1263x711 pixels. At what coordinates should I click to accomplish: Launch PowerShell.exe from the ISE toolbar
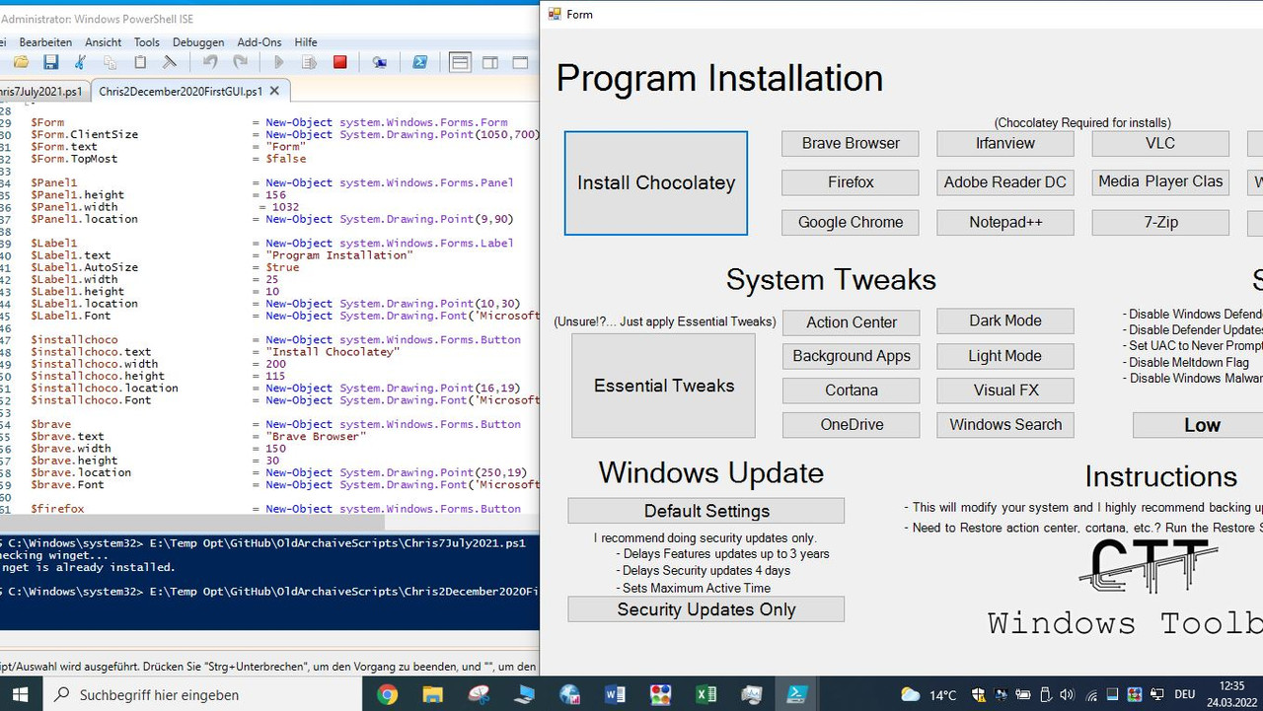[419, 62]
